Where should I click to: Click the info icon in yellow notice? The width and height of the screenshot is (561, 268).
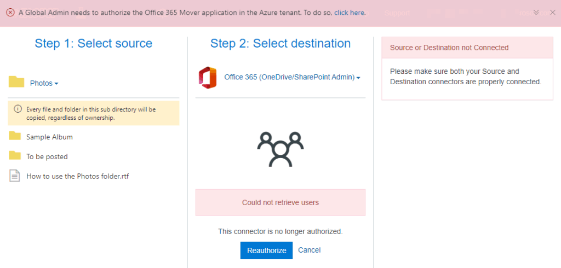pos(17,109)
